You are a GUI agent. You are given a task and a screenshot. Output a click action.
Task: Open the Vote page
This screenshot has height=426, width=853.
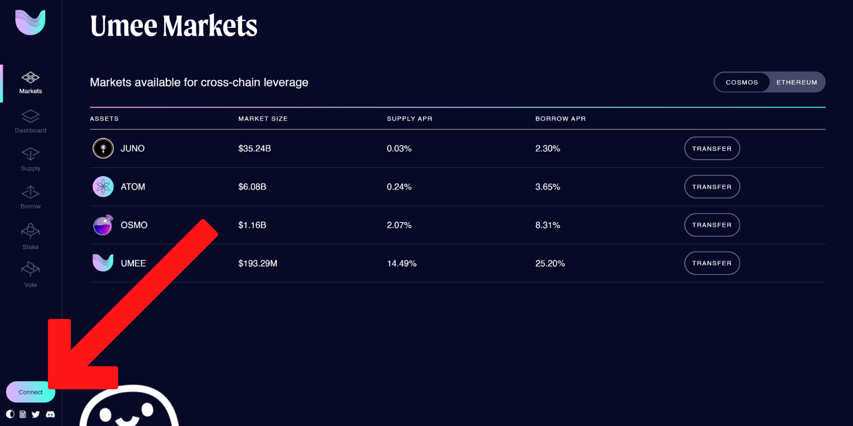(x=30, y=274)
